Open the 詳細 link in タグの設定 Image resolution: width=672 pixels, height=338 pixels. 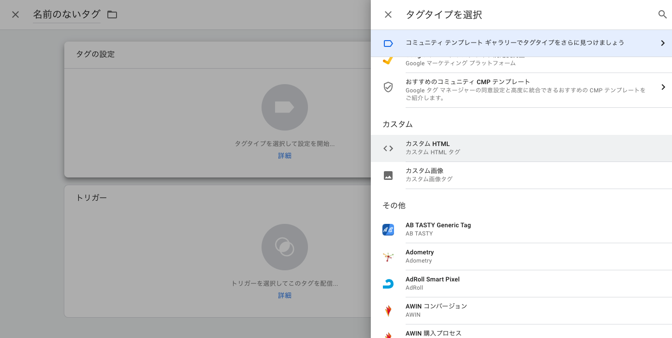click(x=284, y=155)
